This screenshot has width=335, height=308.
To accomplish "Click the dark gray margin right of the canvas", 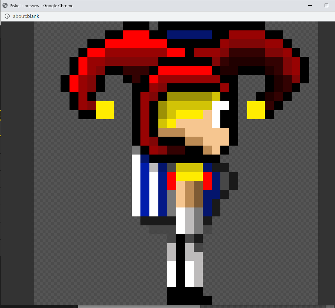I will (326, 161).
